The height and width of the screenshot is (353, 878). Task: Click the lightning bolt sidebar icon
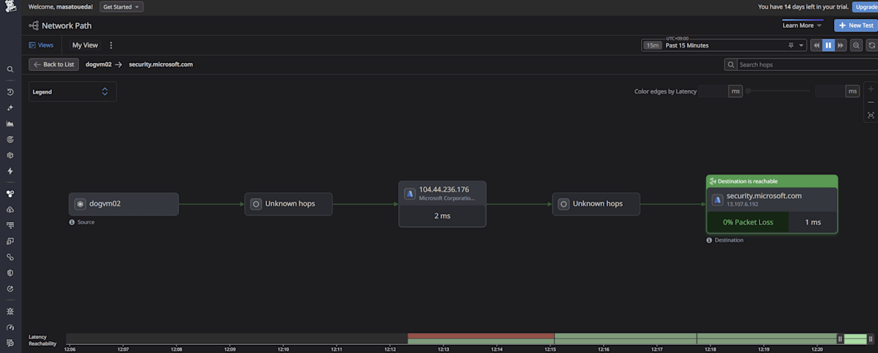pyautogui.click(x=10, y=171)
